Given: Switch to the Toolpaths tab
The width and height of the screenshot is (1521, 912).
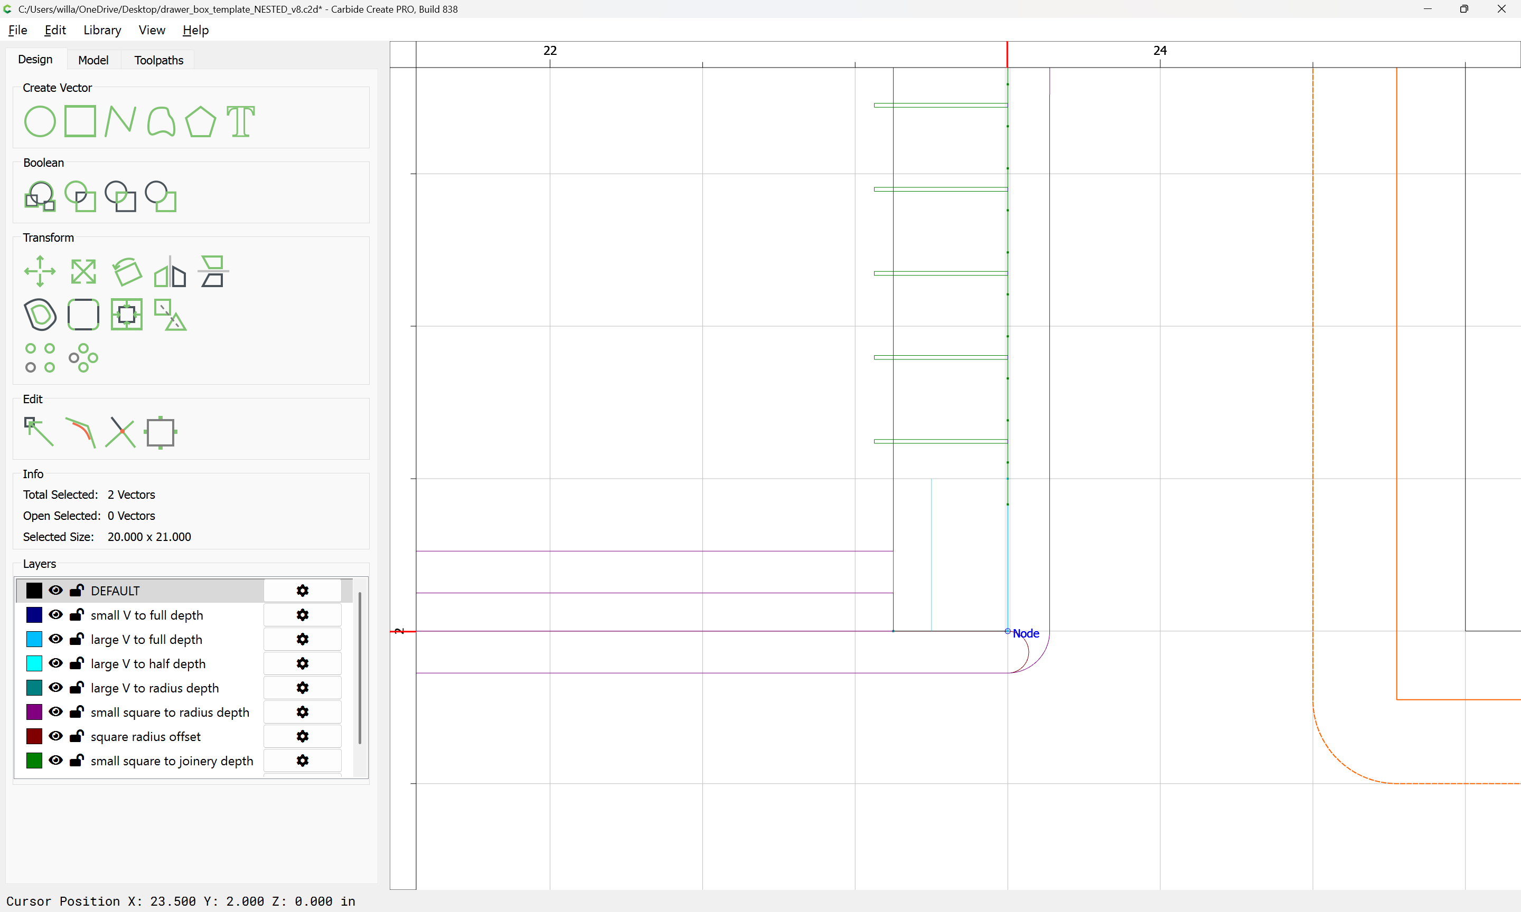Looking at the screenshot, I should (x=158, y=60).
